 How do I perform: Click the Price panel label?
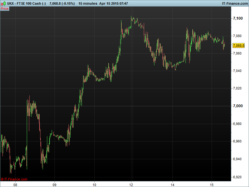(x=5, y=9)
